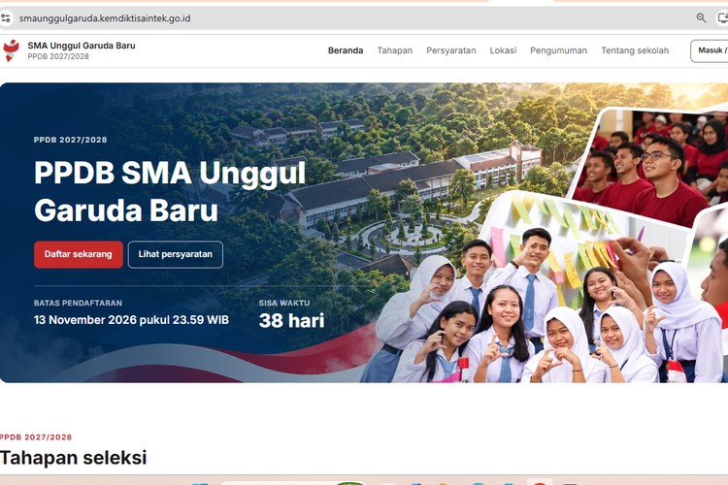Click the install app icon in address bar
This screenshot has height=485, width=728.
click(x=723, y=18)
